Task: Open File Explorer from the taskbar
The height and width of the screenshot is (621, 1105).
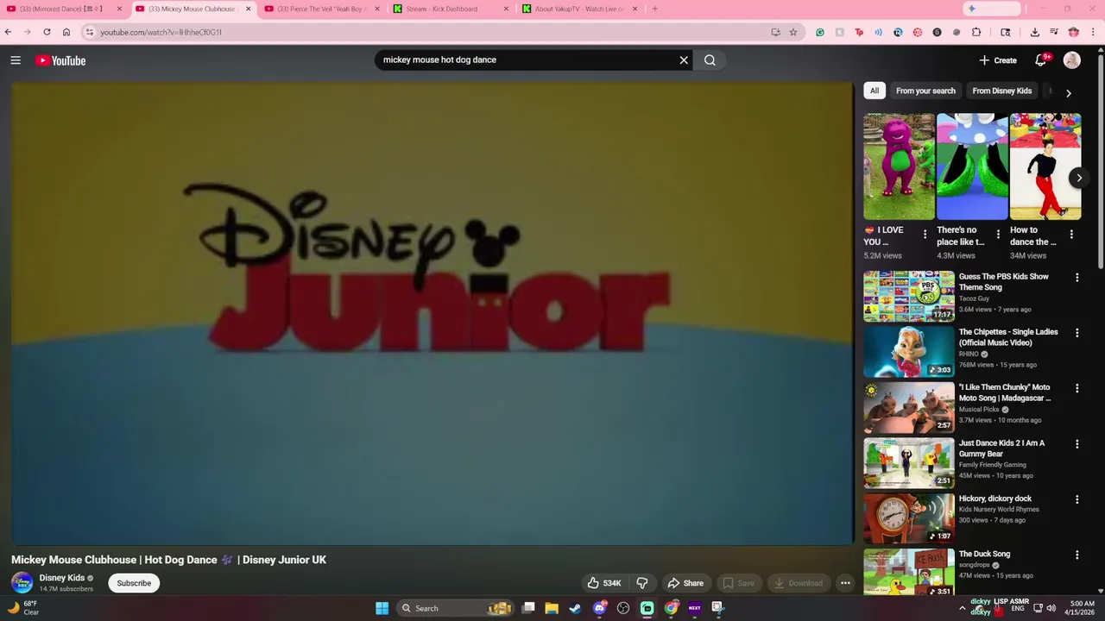Action: click(x=552, y=608)
